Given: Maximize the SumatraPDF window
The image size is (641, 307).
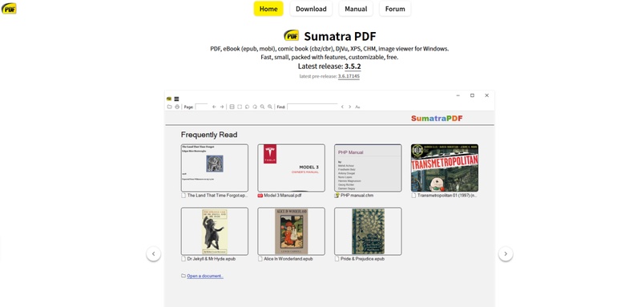Looking at the screenshot, I should coord(472,95).
